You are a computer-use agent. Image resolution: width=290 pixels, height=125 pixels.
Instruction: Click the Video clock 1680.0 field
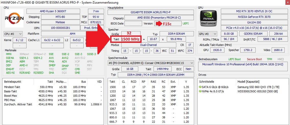pos(278,50)
